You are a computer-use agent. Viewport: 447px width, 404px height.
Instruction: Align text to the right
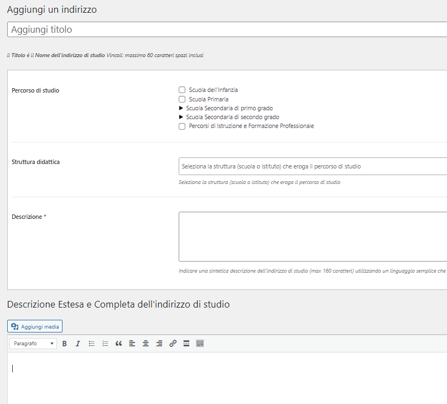[x=159, y=344]
